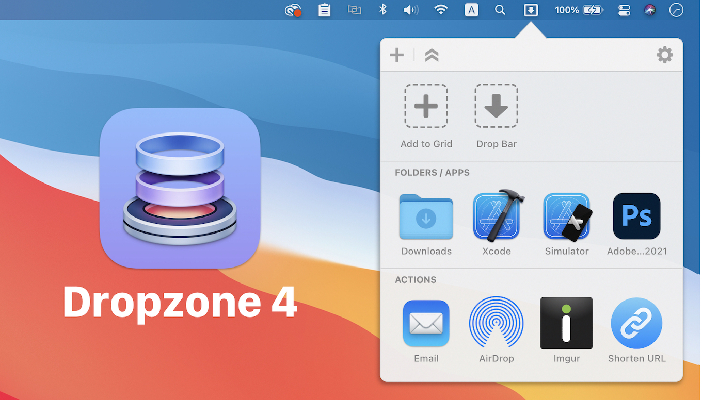Open Creative Cloud menu bar icon

pyautogui.click(x=293, y=10)
